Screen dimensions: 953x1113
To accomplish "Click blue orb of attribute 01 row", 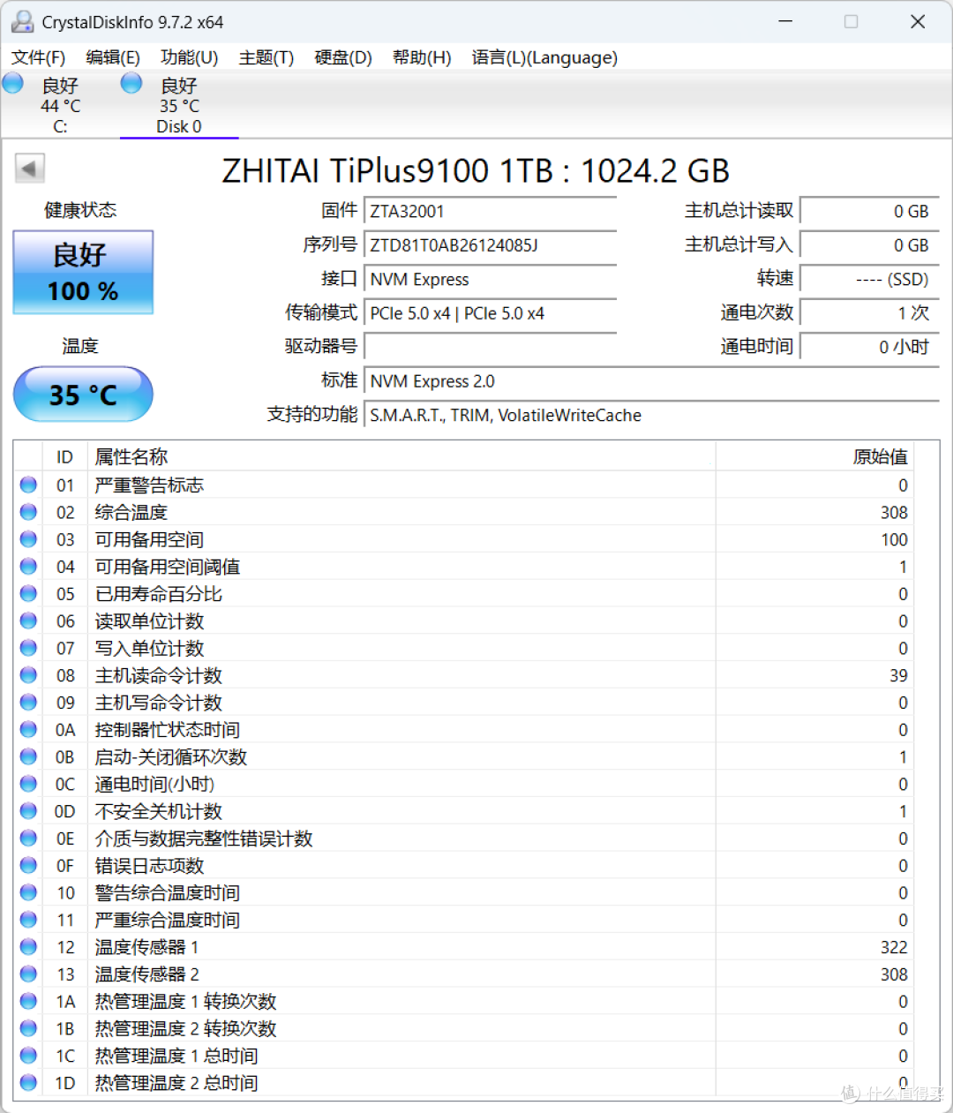I will (28, 485).
